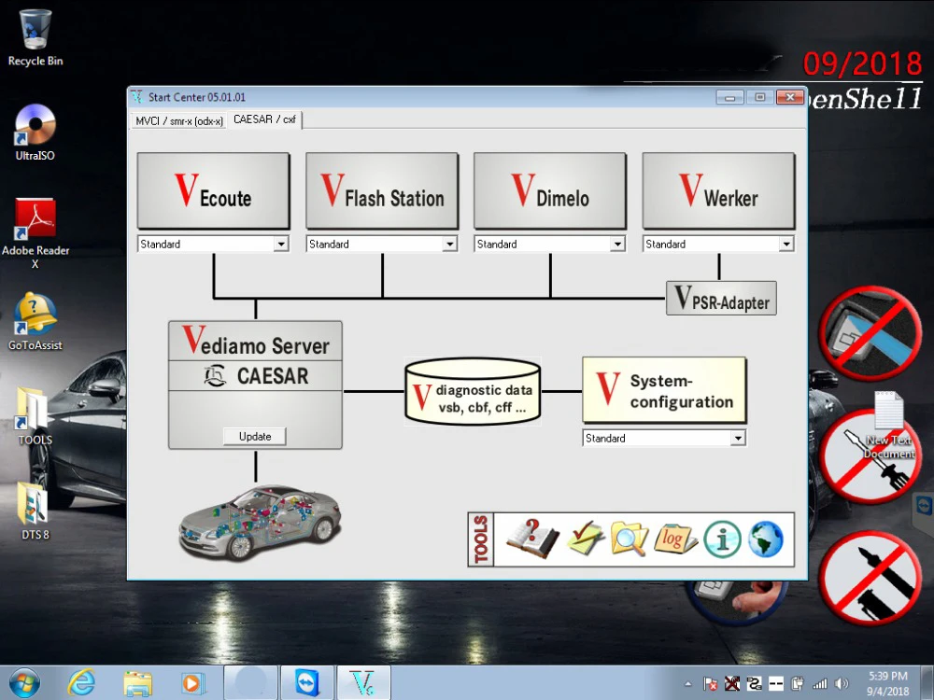
Task: Click the diagnostic data cylinder
Action: (473, 392)
